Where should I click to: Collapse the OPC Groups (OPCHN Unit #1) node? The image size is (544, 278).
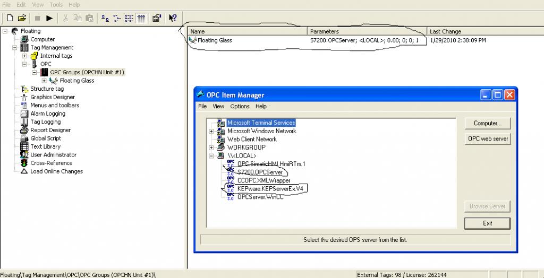coord(35,72)
